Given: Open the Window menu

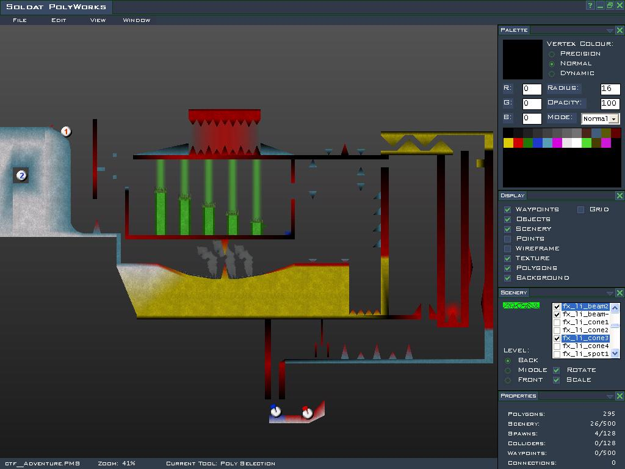Looking at the screenshot, I should point(136,20).
